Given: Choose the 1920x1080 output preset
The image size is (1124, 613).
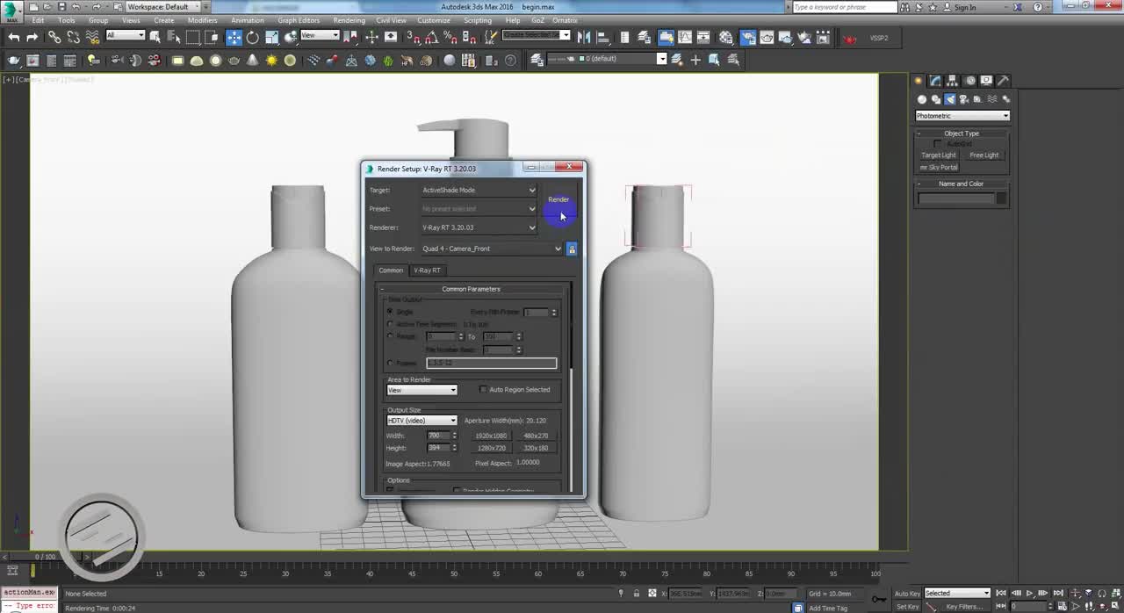Looking at the screenshot, I should tap(491, 436).
